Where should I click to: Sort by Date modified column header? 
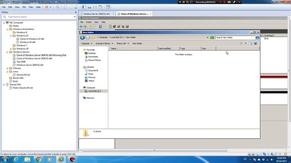[169, 48]
